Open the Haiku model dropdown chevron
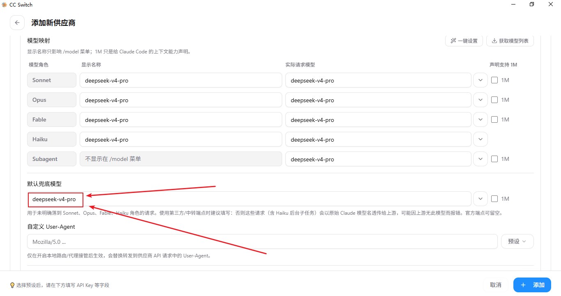 (481, 140)
